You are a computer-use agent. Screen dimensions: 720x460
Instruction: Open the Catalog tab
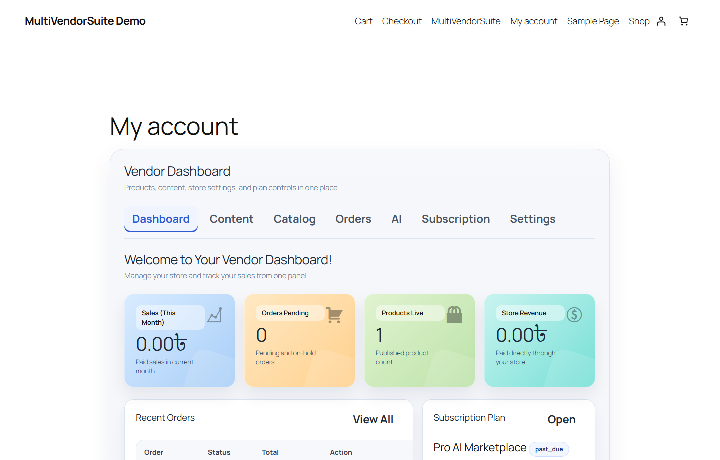click(294, 219)
